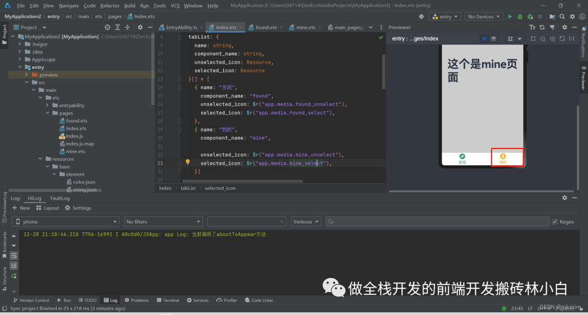Click the restart log green icon
Image resolution: width=588 pixels, height=315 pixels.
(x=14, y=276)
